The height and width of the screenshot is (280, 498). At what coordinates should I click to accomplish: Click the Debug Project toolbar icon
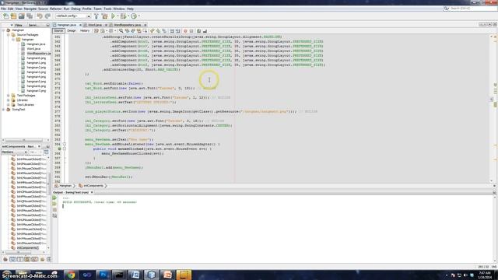coord(123,16)
